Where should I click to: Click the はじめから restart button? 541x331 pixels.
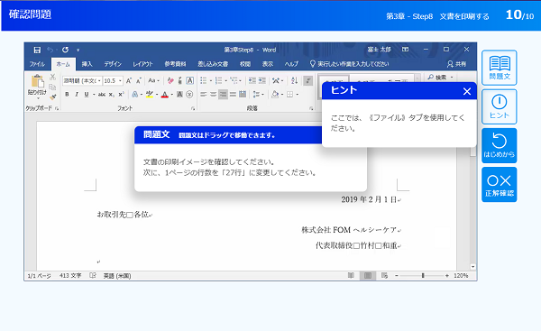(500, 145)
